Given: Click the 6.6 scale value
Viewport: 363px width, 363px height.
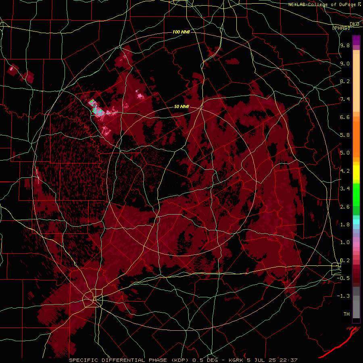Looking at the screenshot, I should (345, 117).
